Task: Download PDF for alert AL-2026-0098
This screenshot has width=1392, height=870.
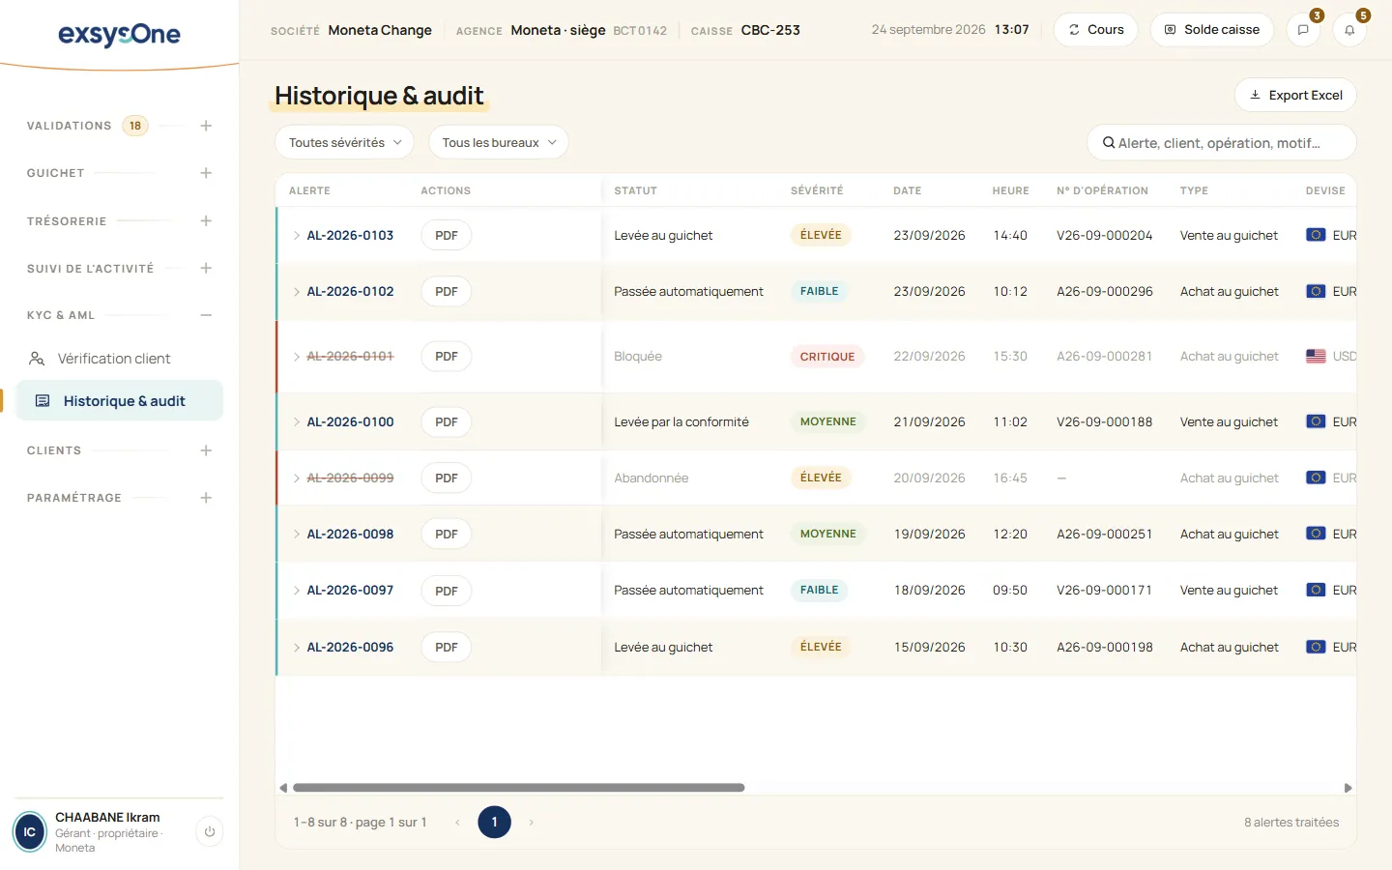Action: tap(447, 534)
